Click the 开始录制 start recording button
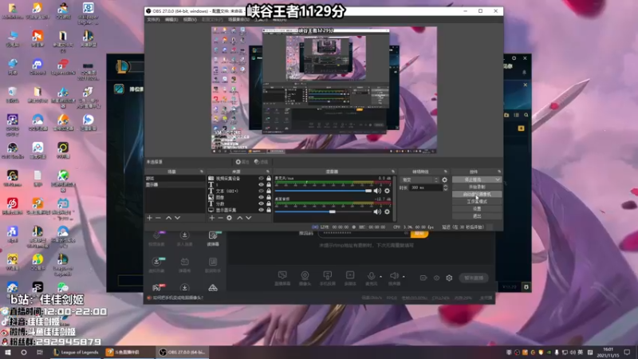Viewport: 638px width, 359px height. pos(477,187)
